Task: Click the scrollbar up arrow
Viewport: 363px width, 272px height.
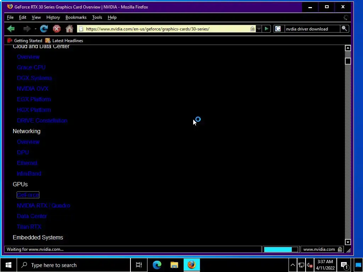Action: 348,48
